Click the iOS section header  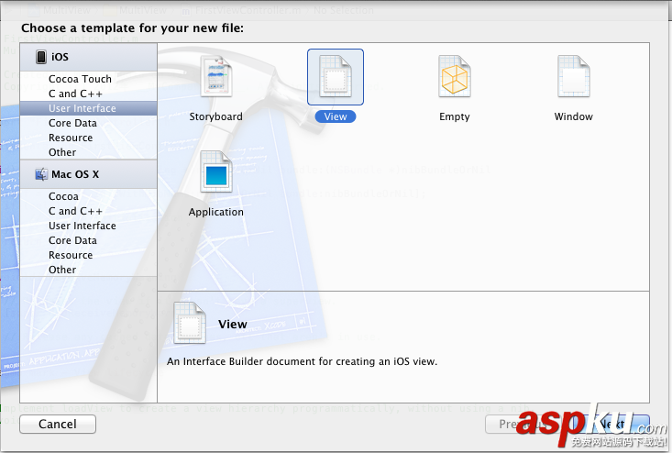coord(88,57)
